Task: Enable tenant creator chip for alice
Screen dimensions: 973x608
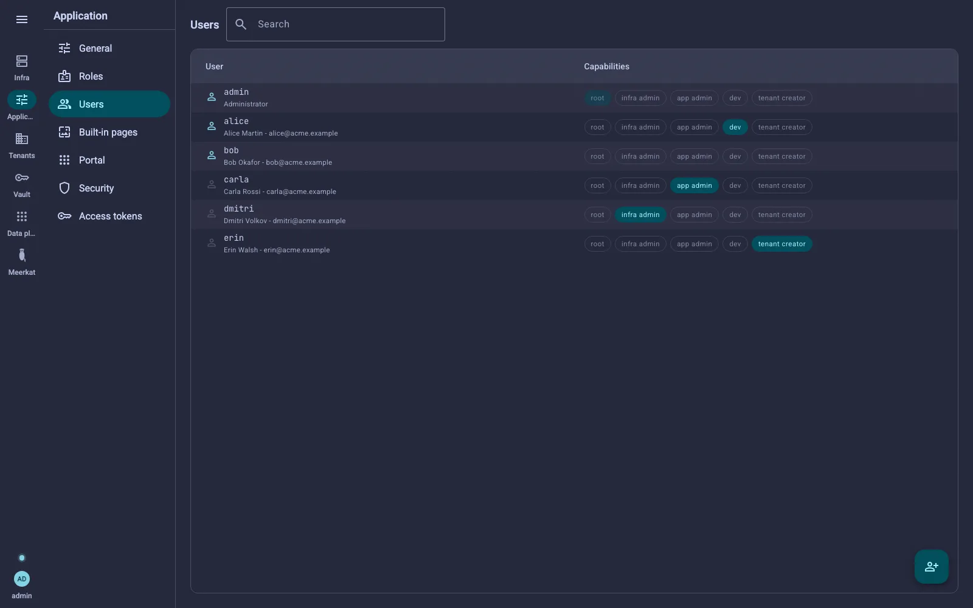Action: point(781,127)
